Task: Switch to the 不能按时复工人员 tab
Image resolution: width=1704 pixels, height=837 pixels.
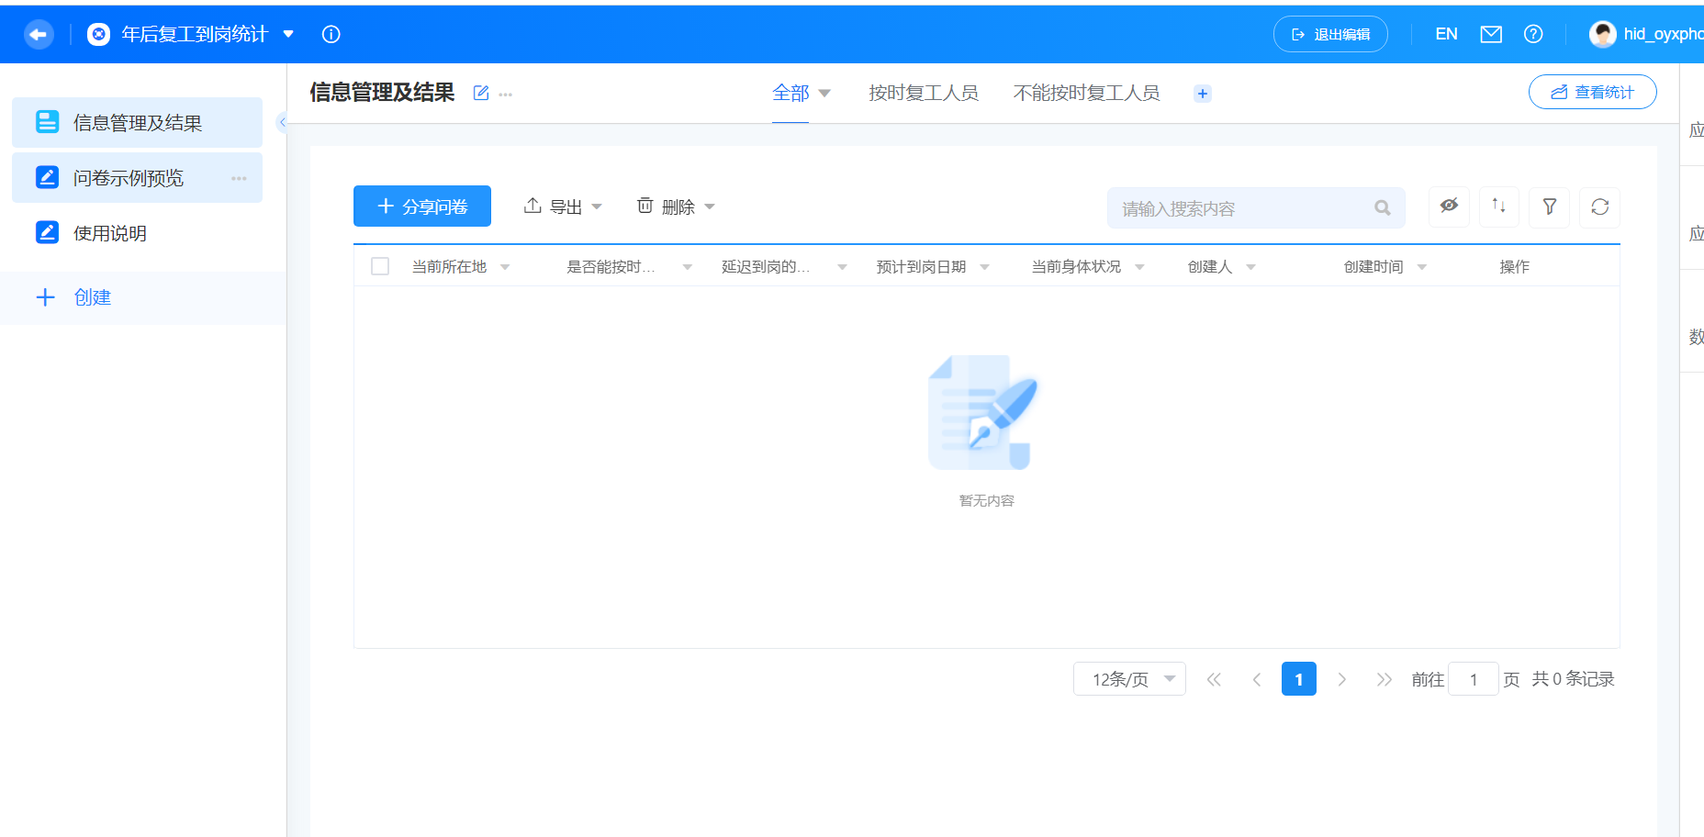Action: tap(1086, 93)
